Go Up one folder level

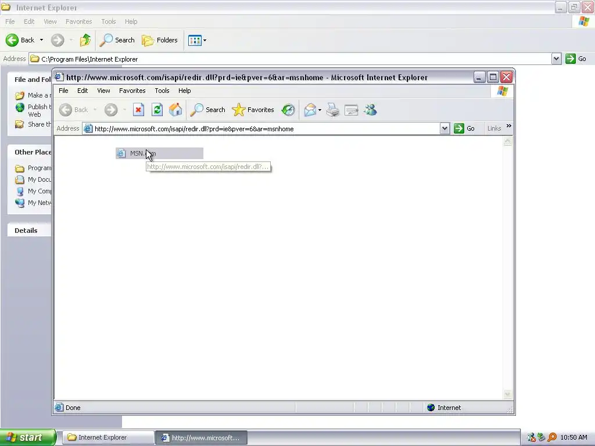click(85, 40)
